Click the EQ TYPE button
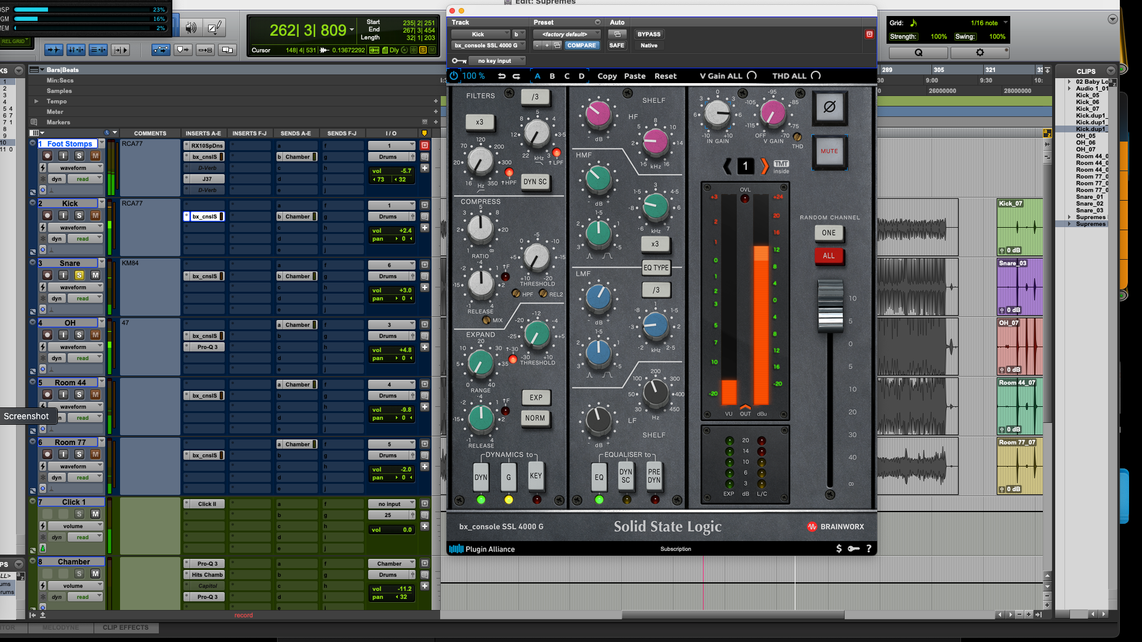Screen dimensions: 1142x642 [656, 268]
